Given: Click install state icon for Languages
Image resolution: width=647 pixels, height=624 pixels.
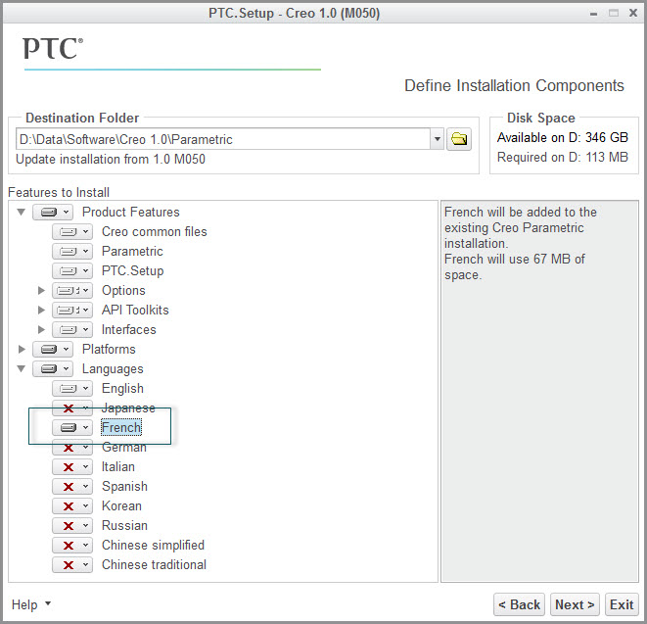Looking at the screenshot, I should (49, 368).
